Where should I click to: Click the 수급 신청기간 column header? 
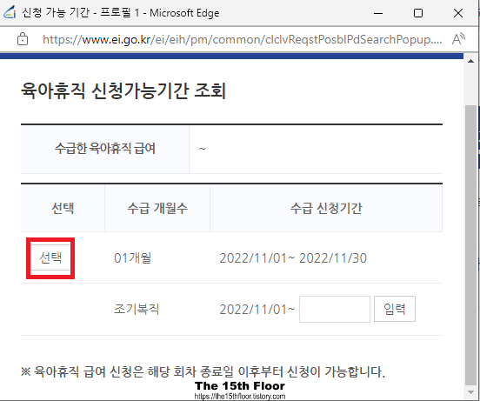click(x=326, y=208)
